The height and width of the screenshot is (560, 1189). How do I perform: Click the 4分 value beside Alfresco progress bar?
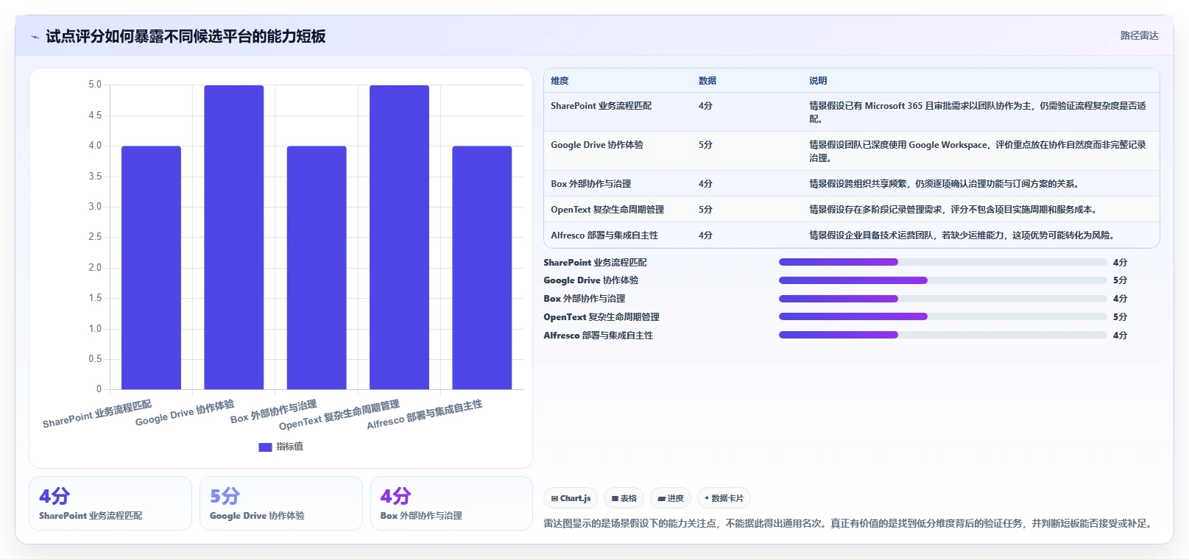[1120, 336]
